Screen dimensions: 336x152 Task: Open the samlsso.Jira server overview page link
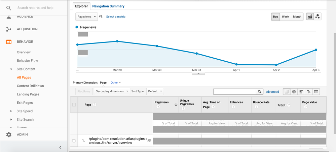pyautogui.click(x=117, y=141)
